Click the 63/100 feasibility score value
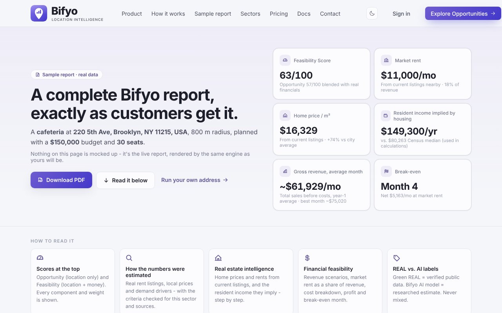 [x=296, y=75]
